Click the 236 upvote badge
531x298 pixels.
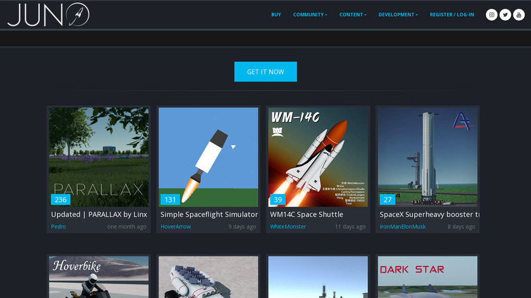(x=61, y=200)
